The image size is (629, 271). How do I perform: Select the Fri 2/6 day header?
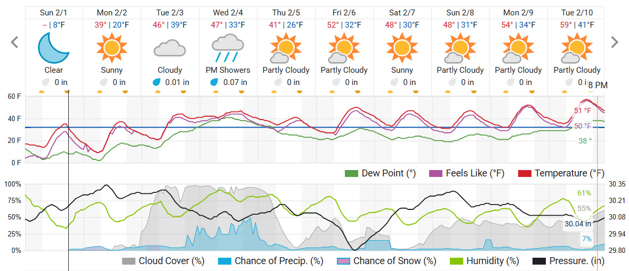344,12
